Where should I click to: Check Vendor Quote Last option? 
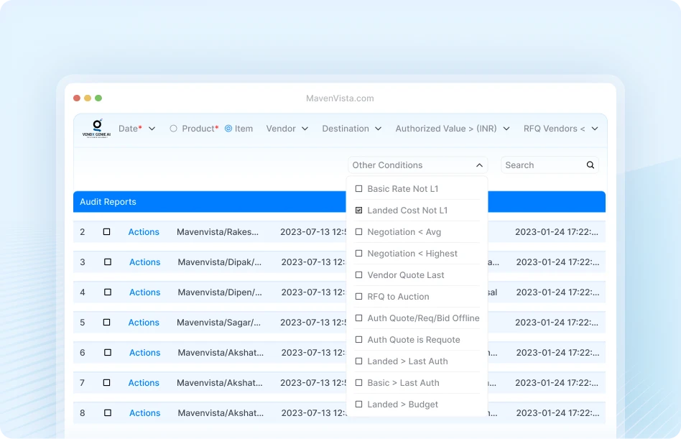pyautogui.click(x=358, y=275)
